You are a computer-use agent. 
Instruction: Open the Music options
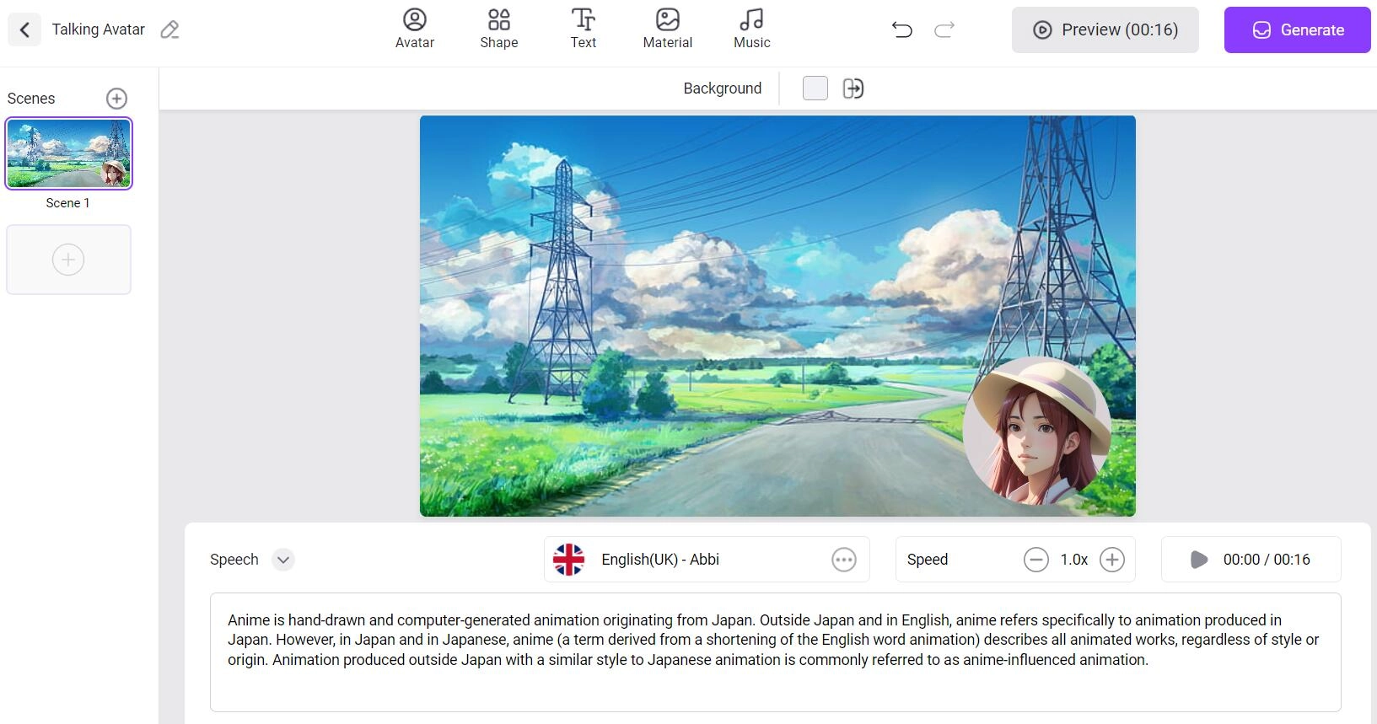[751, 29]
